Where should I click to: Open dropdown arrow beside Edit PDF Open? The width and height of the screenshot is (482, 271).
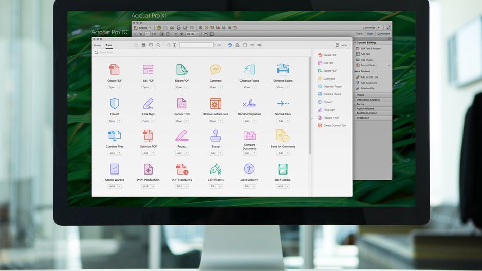click(153, 87)
